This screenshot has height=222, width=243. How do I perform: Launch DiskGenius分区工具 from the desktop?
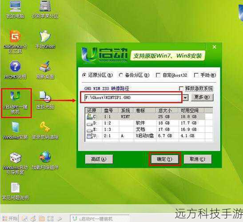(15, 42)
